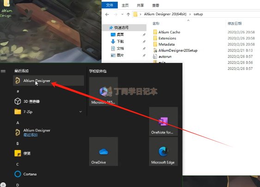Open the 文件 tab in File Explorer
The height and width of the screenshot is (187, 260).
point(109,5)
